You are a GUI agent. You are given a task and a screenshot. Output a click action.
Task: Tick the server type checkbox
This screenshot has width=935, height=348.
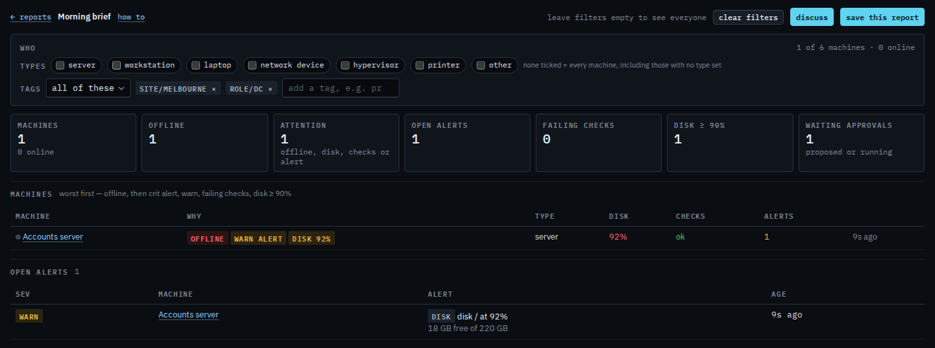pyautogui.click(x=60, y=65)
